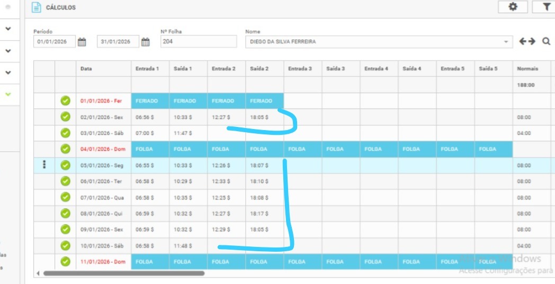The image size is (555, 284).
Task: Toggle green check for 10/01/2026 Saturday row
Action: [x=65, y=245]
